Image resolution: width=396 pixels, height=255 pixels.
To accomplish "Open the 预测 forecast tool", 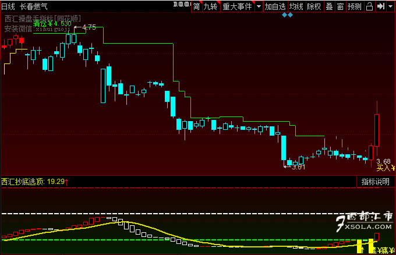I will click(354, 6).
